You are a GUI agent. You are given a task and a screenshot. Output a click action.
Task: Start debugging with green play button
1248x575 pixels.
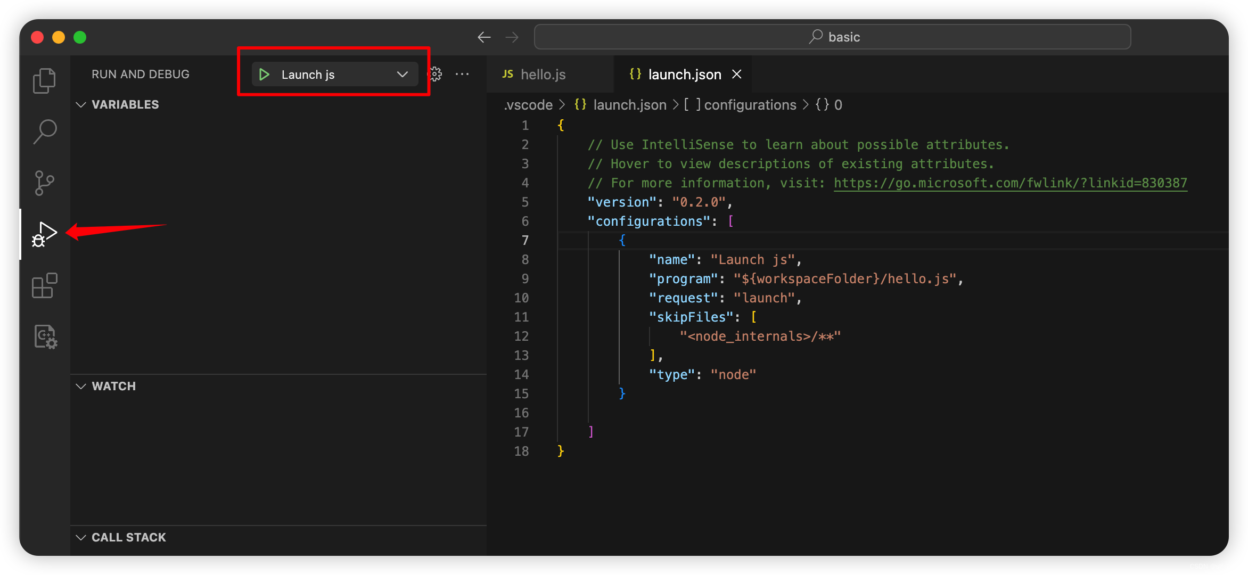264,75
